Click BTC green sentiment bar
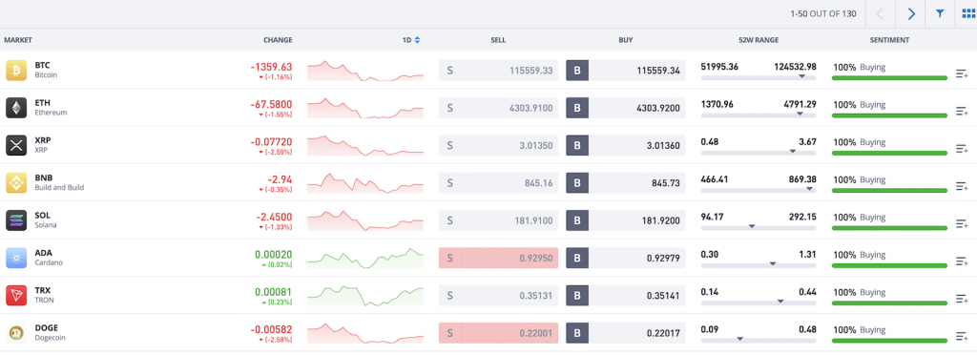This screenshot has height=355, width=977. [x=890, y=78]
